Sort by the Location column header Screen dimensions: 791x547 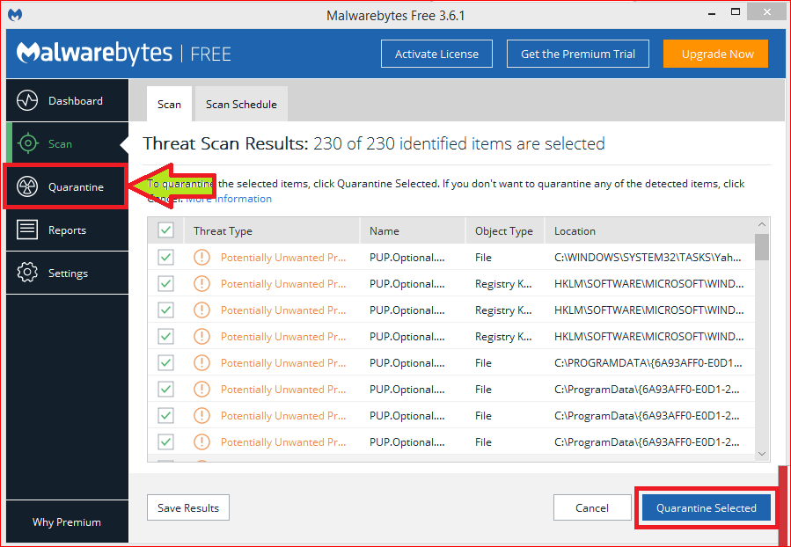coord(649,230)
